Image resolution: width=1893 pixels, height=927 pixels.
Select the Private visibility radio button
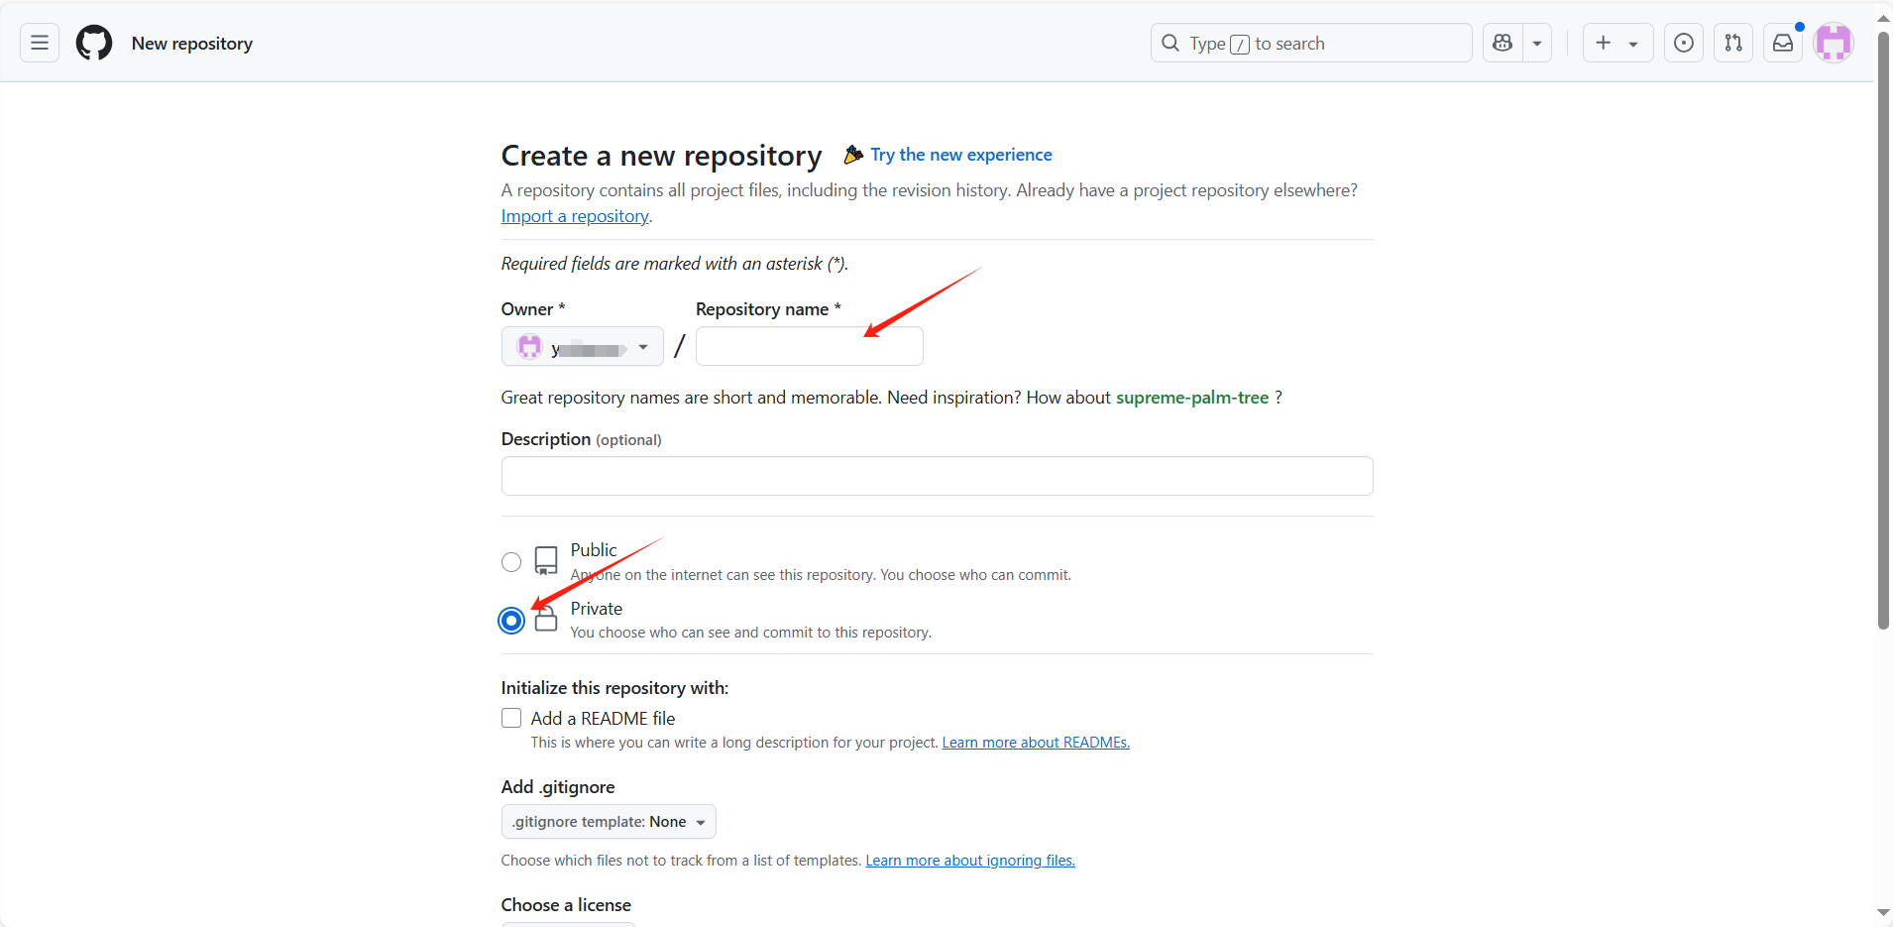pos(511,621)
